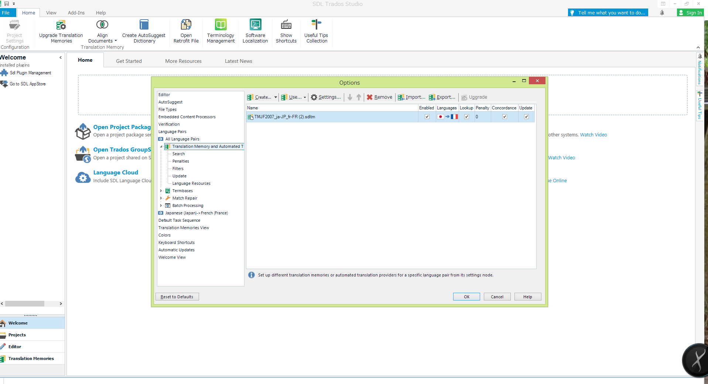
Task: Expand Match Repair tree node
Action: click(161, 198)
